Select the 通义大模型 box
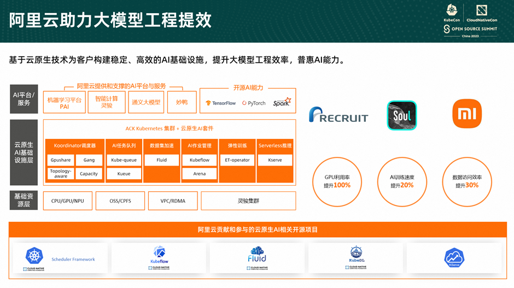This screenshot has width=514, height=288. coord(146,102)
